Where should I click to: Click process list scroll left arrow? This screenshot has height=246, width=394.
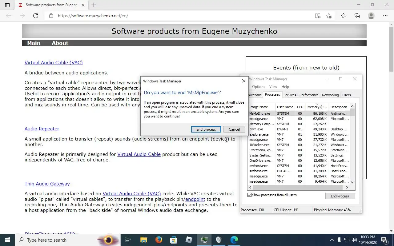pyautogui.click(x=250, y=187)
